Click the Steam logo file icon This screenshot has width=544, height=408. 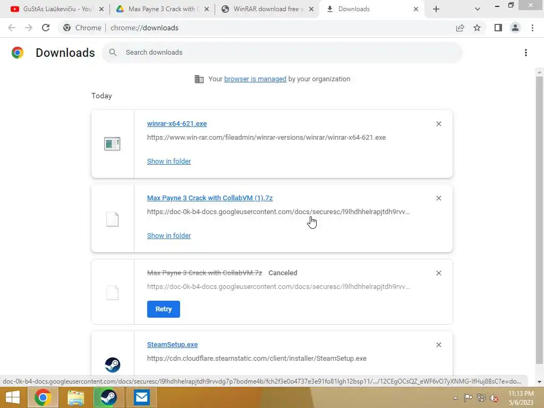point(113,365)
